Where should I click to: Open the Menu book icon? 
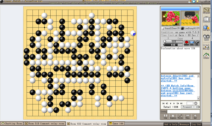pos(187,116)
